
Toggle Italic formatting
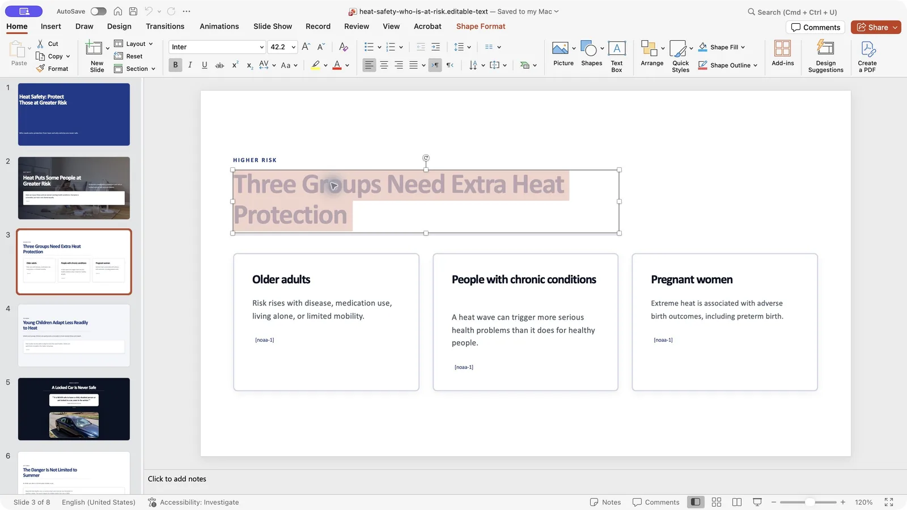190,65
